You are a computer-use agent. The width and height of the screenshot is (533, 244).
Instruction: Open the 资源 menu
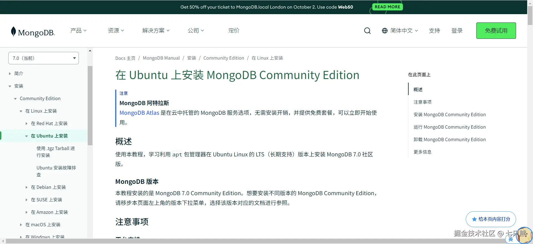click(116, 30)
